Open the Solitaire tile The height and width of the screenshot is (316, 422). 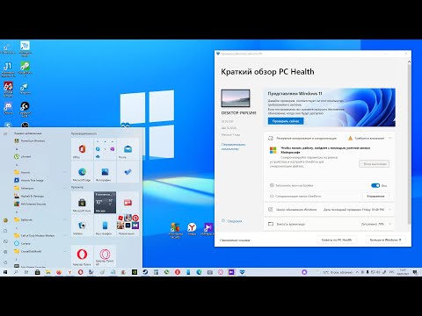point(82,226)
